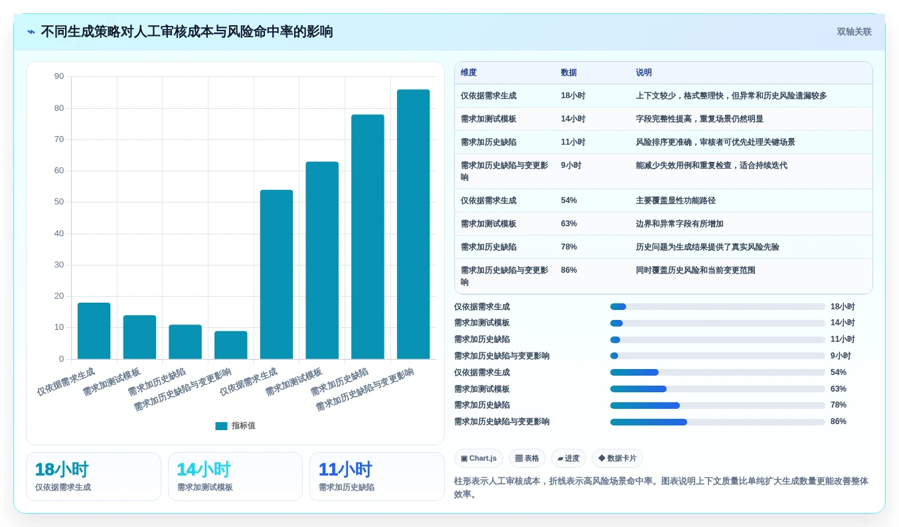Click the y-axis label 50
The width and height of the screenshot is (899, 527).
coord(59,202)
